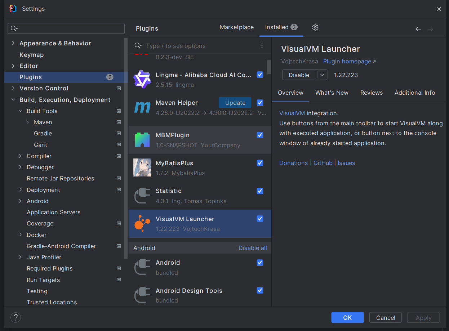Screen dimensions: 449x331
Task: Click the plugins settings gear icon
Action: [x=315, y=27]
